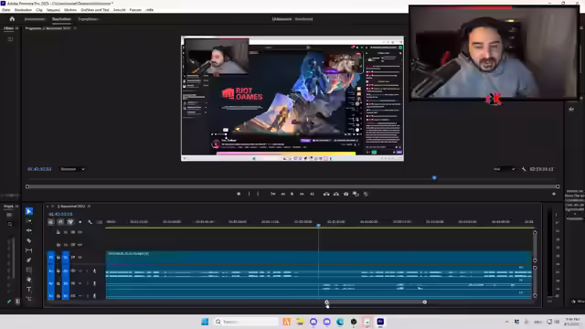Toggle Linked Selection in the timeline
The image size is (585, 329).
click(70, 222)
